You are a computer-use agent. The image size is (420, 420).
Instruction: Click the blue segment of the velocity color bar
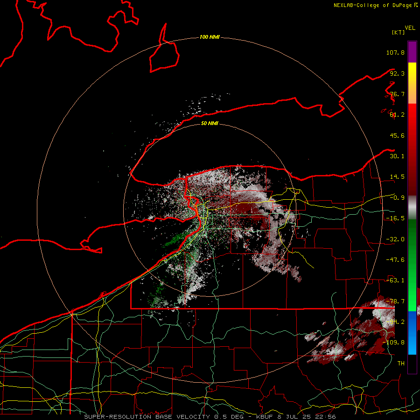coord(412,333)
